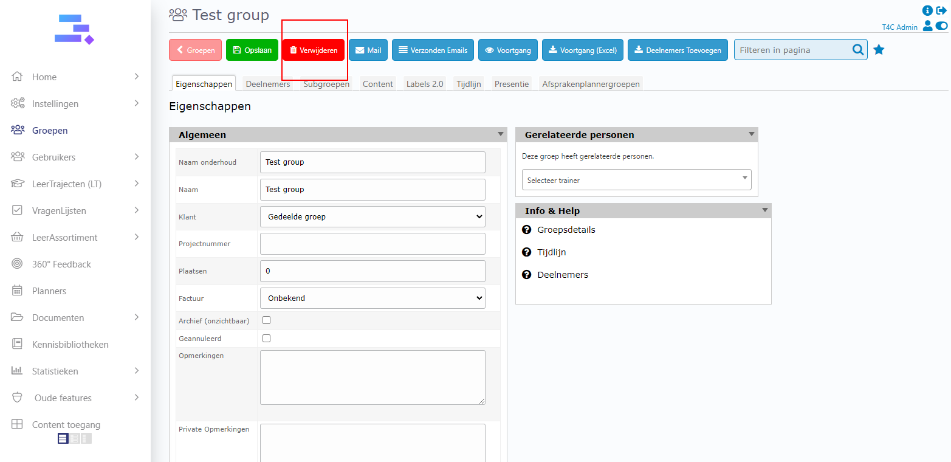Open the user profile icon

click(927, 26)
